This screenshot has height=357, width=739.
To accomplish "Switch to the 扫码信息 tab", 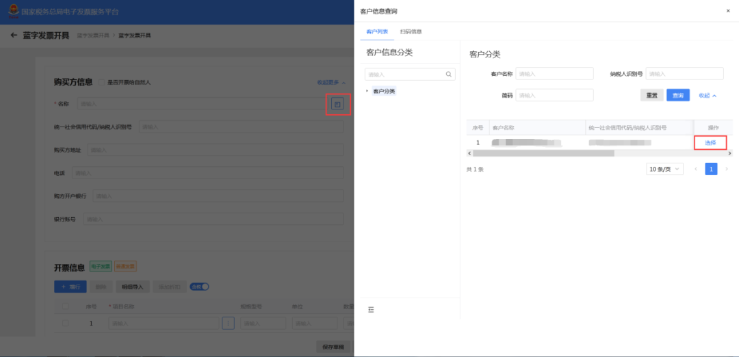I will (x=411, y=31).
